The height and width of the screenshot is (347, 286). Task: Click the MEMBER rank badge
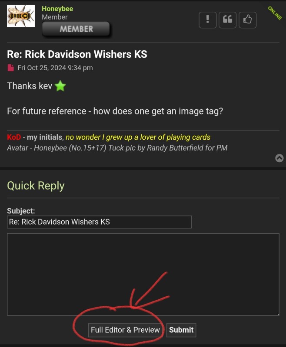click(76, 29)
